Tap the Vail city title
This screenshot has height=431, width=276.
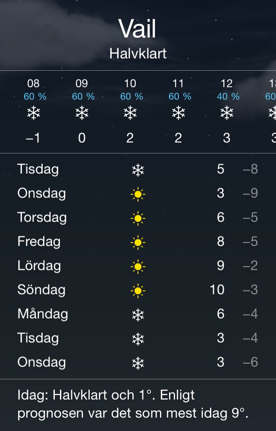click(138, 29)
